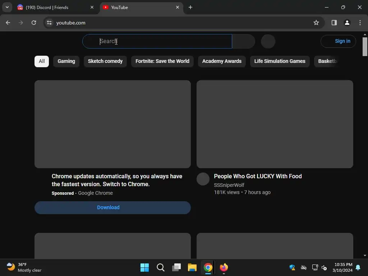The height and width of the screenshot is (276, 368).
Task: Reload the YouTube page
Action: pyautogui.click(x=34, y=23)
